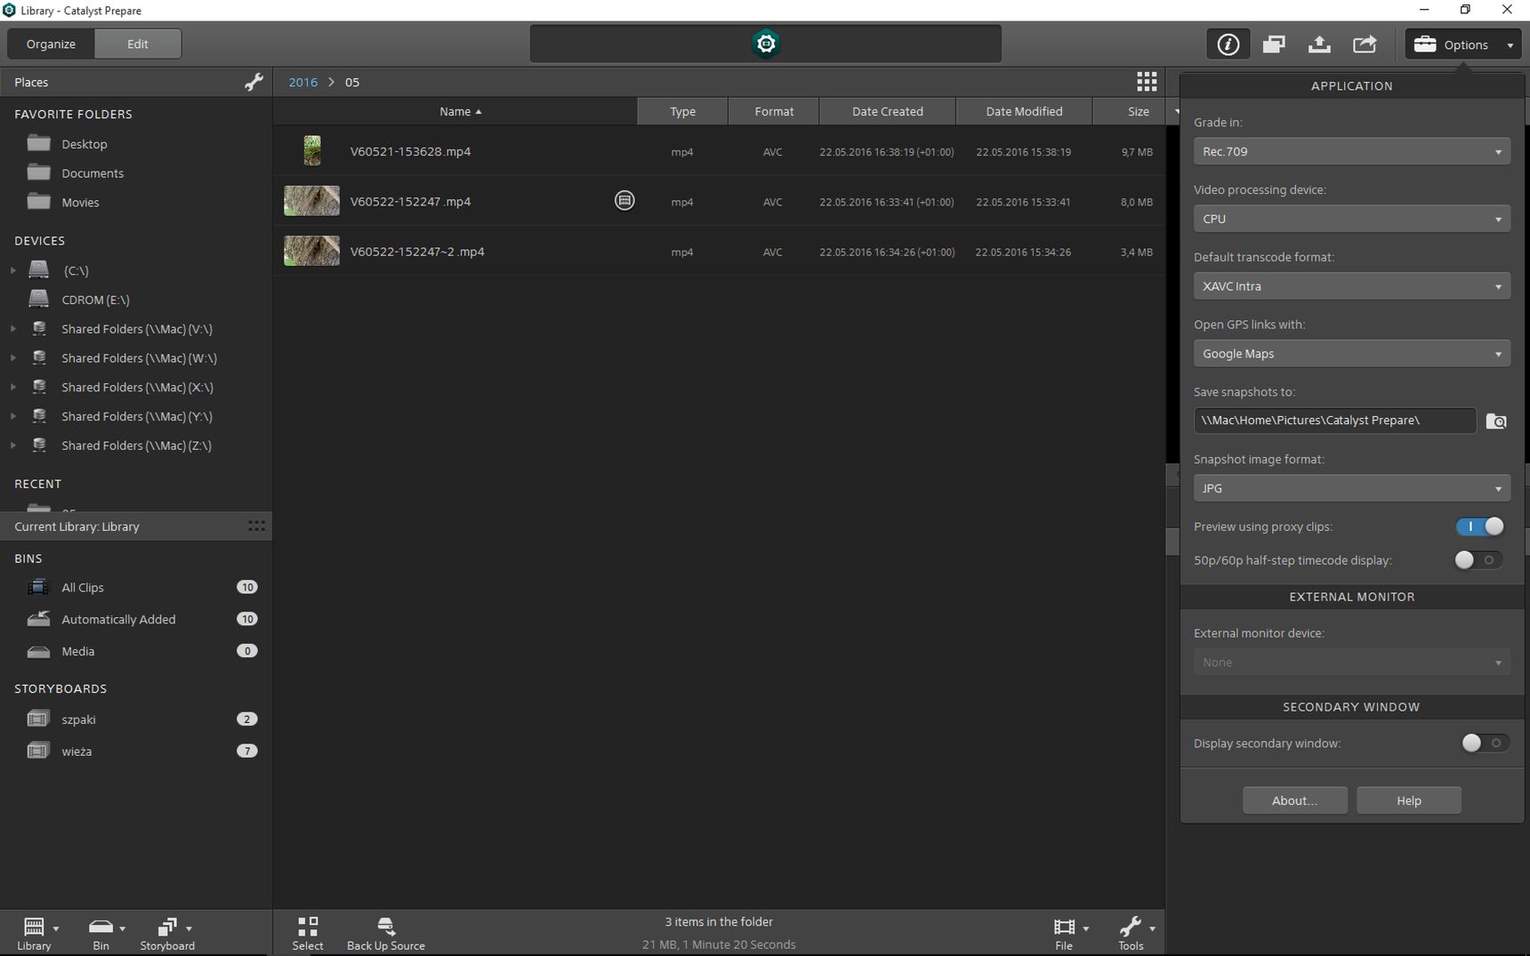The height and width of the screenshot is (956, 1530).
Task: Click the share arrow icon
Action: click(1365, 44)
